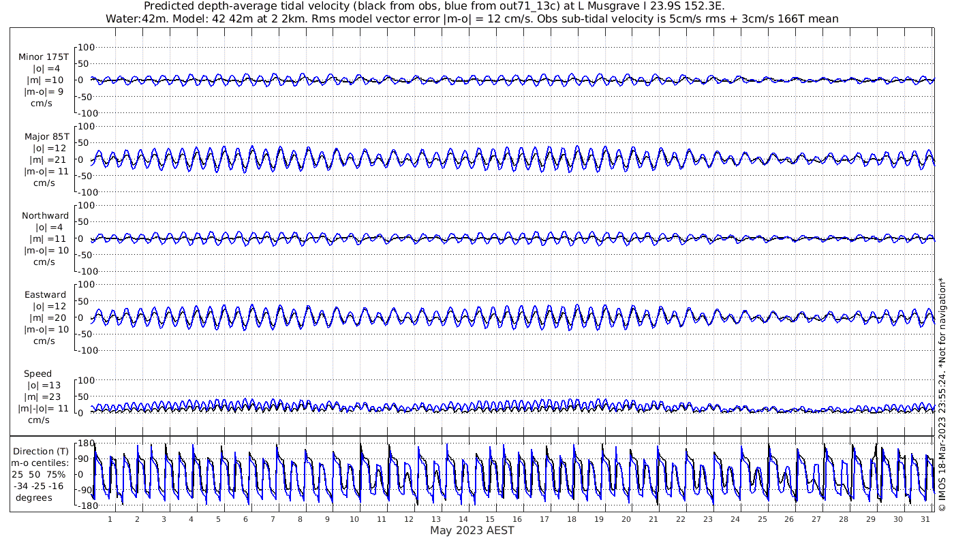
Task: Click the day 15 tick label on the x-axis
Action: pyautogui.click(x=490, y=519)
